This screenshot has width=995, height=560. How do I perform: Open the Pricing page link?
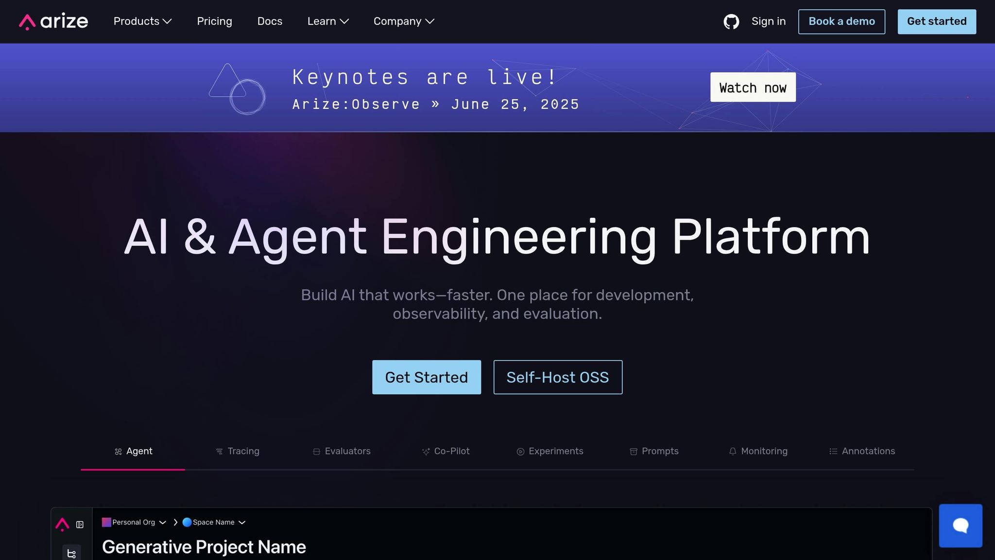pos(214,21)
